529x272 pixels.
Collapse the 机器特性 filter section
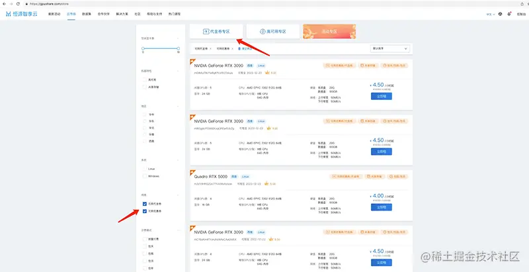pos(178,71)
